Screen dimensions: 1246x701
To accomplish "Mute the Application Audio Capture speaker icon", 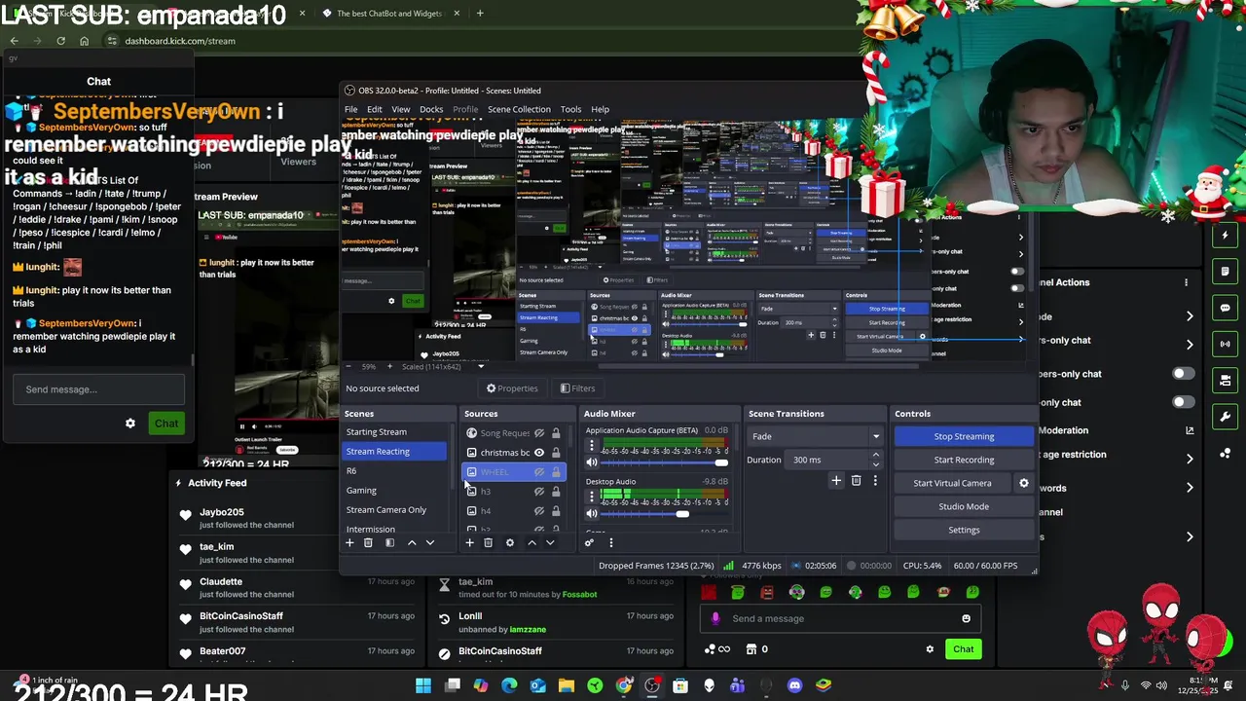I will (x=591, y=462).
